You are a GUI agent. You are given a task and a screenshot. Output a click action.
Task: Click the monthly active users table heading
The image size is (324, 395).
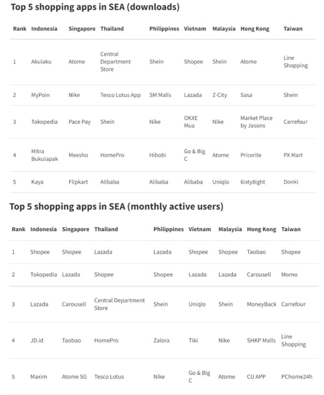coord(116,206)
